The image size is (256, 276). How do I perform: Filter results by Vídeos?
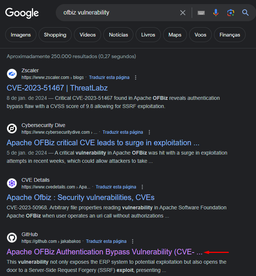pos(87,35)
